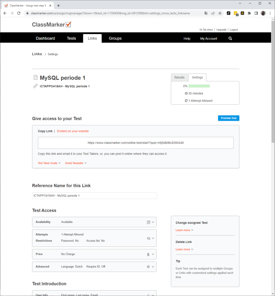Click the ClassMarker logo
Screen dimensions: 275x296
52,24
